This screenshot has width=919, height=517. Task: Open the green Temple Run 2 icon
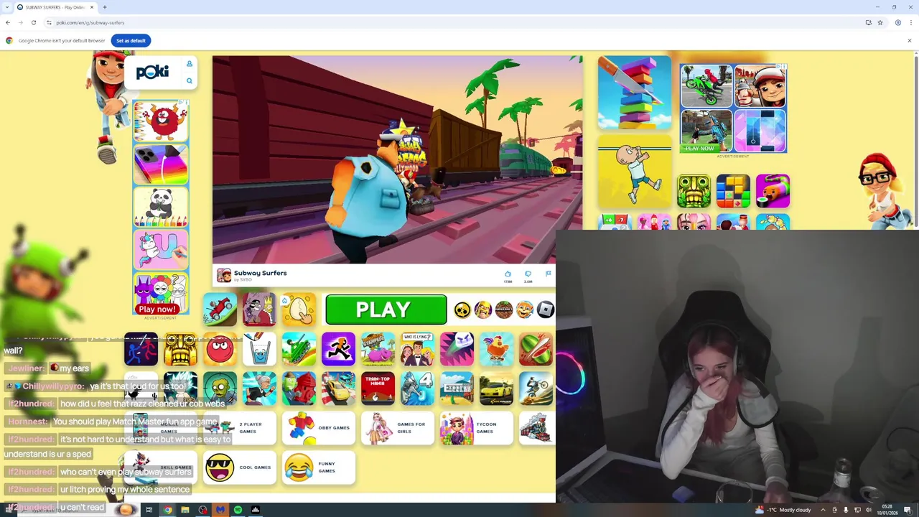click(x=694, y=191)
